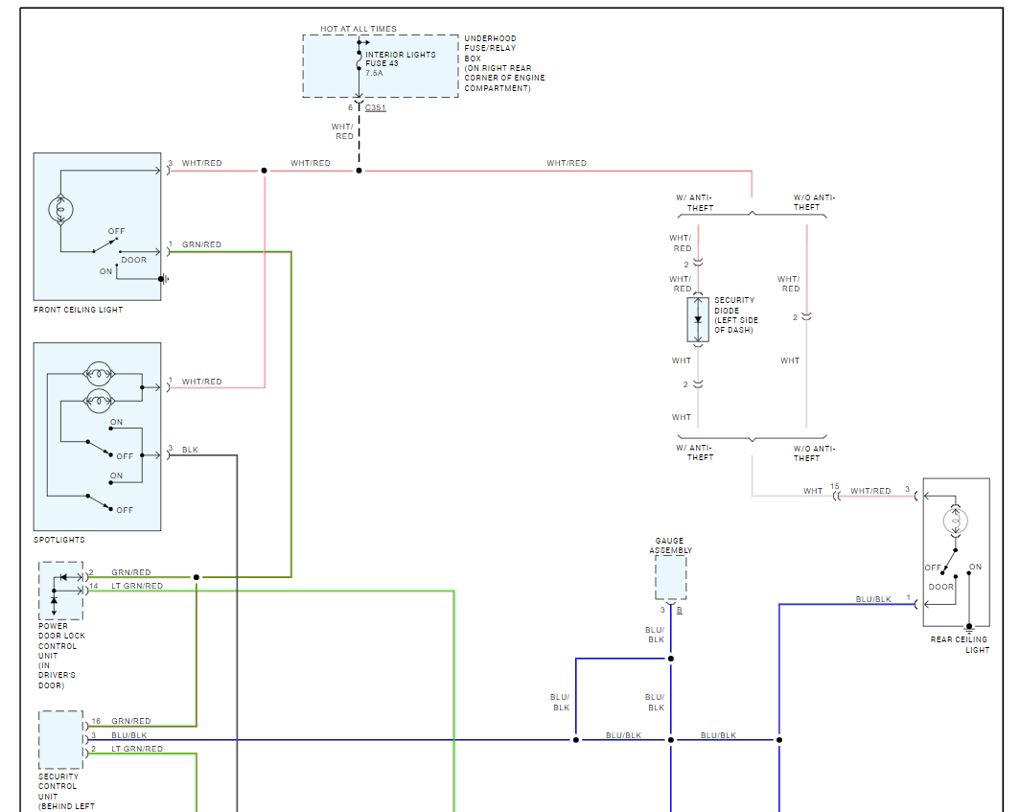Click the lower spotlight bulb symbol

[99, 401]
